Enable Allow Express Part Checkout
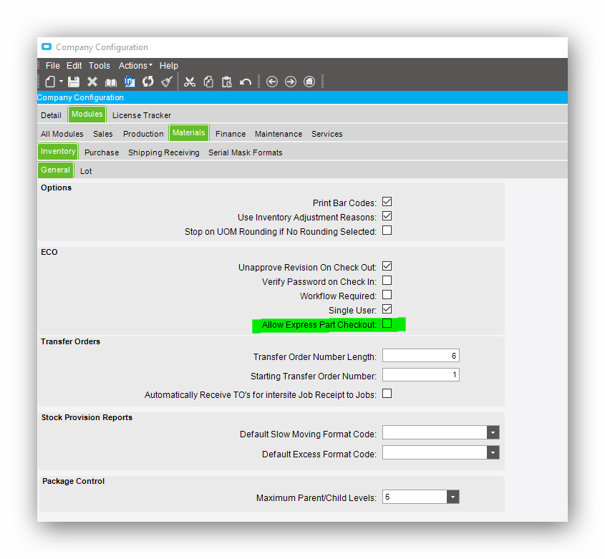 [387, 324]
